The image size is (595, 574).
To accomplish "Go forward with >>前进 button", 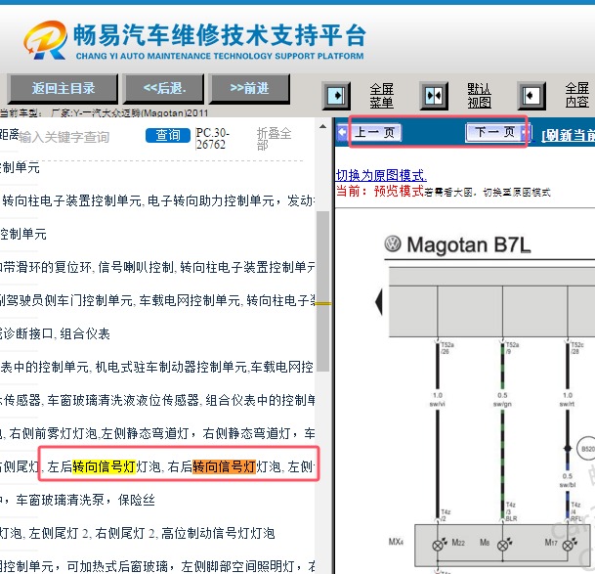I will [x=249, y=89].
